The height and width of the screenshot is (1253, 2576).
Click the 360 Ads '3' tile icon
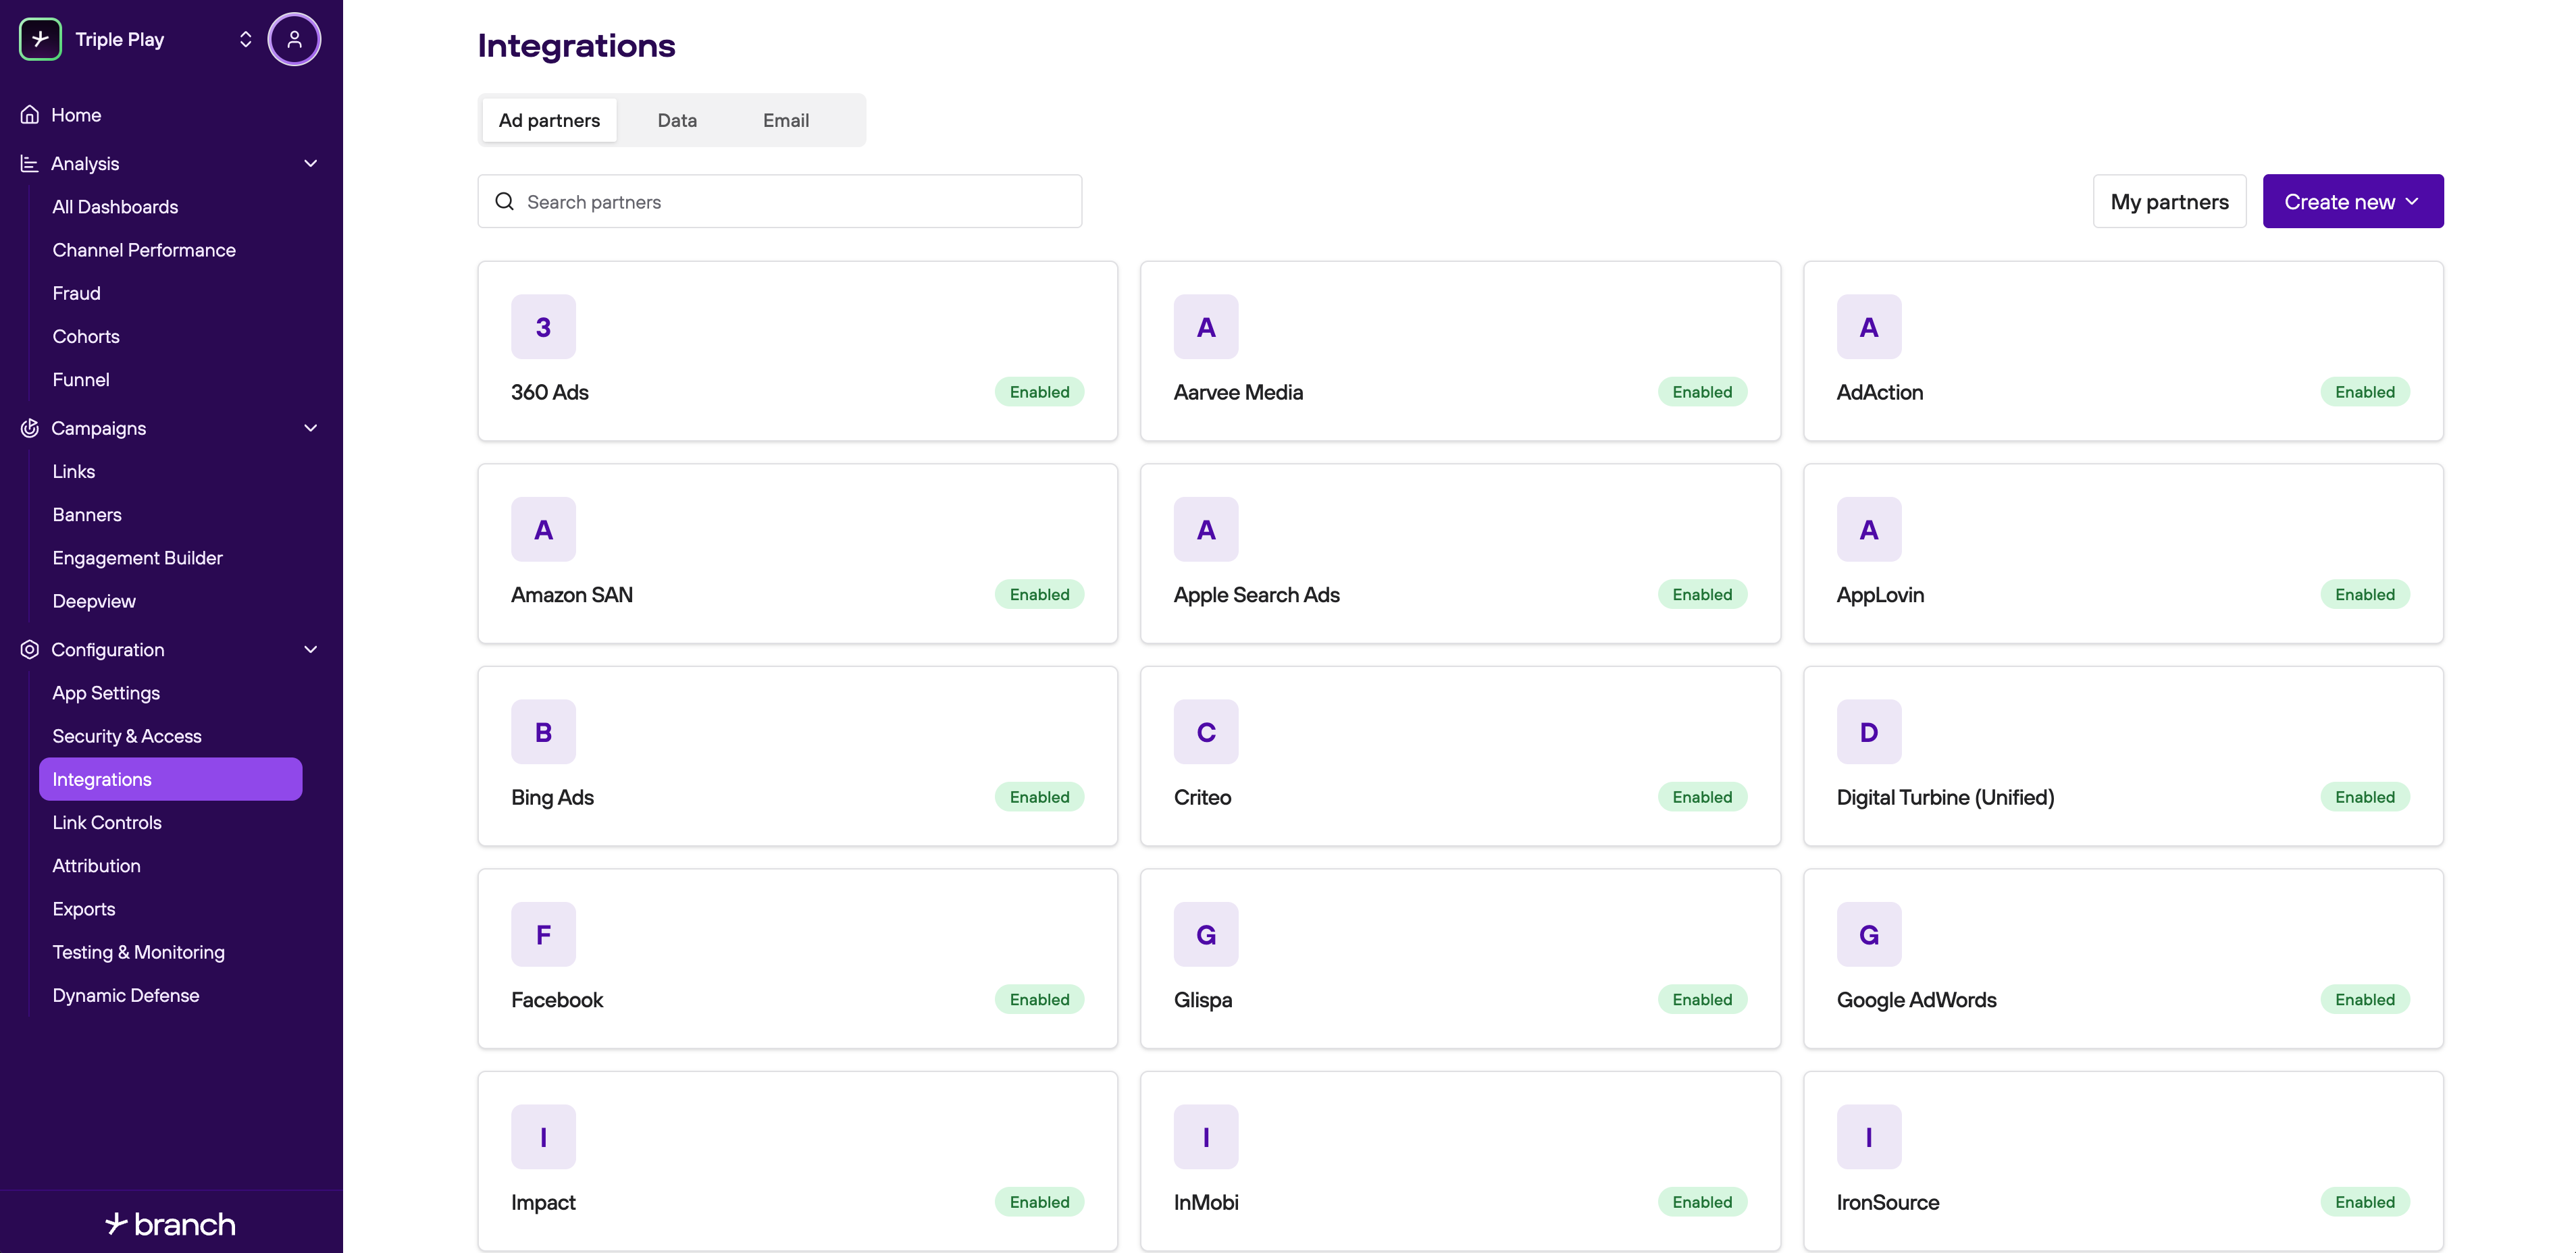(543, 327)
